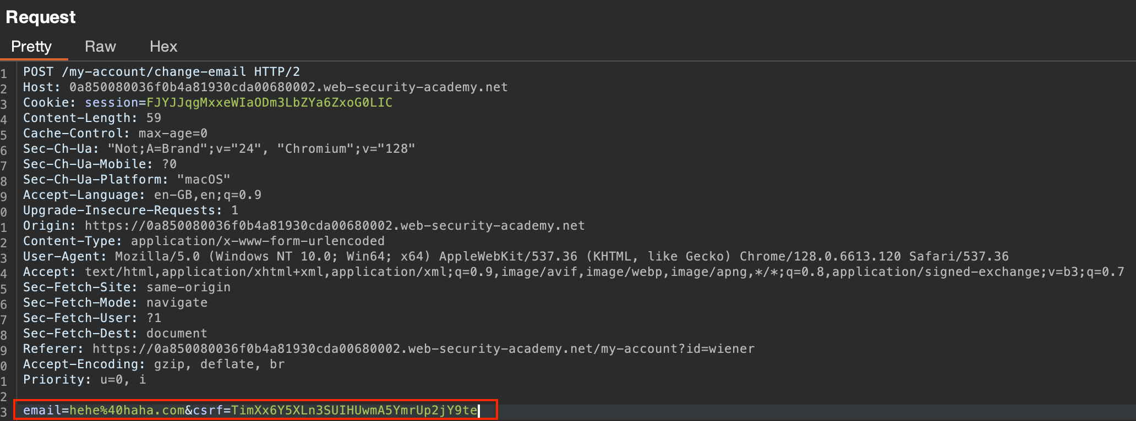
Task: Click the csrf token value in body
Action: [x=354, y=411]
